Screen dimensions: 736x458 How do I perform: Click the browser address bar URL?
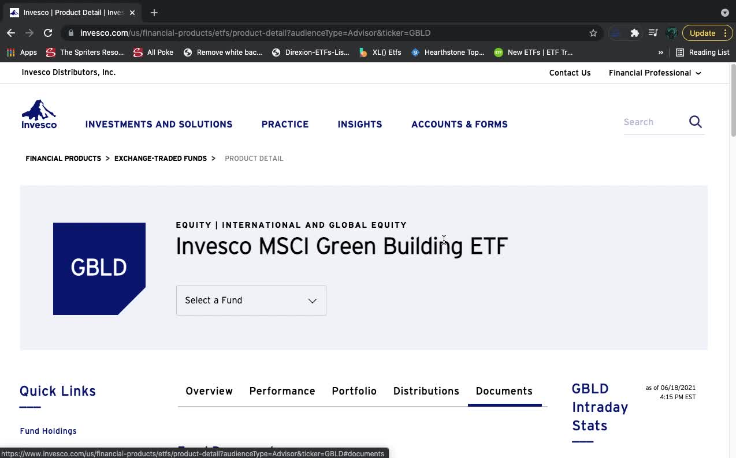pyautogui.click(x=255, y=33)
